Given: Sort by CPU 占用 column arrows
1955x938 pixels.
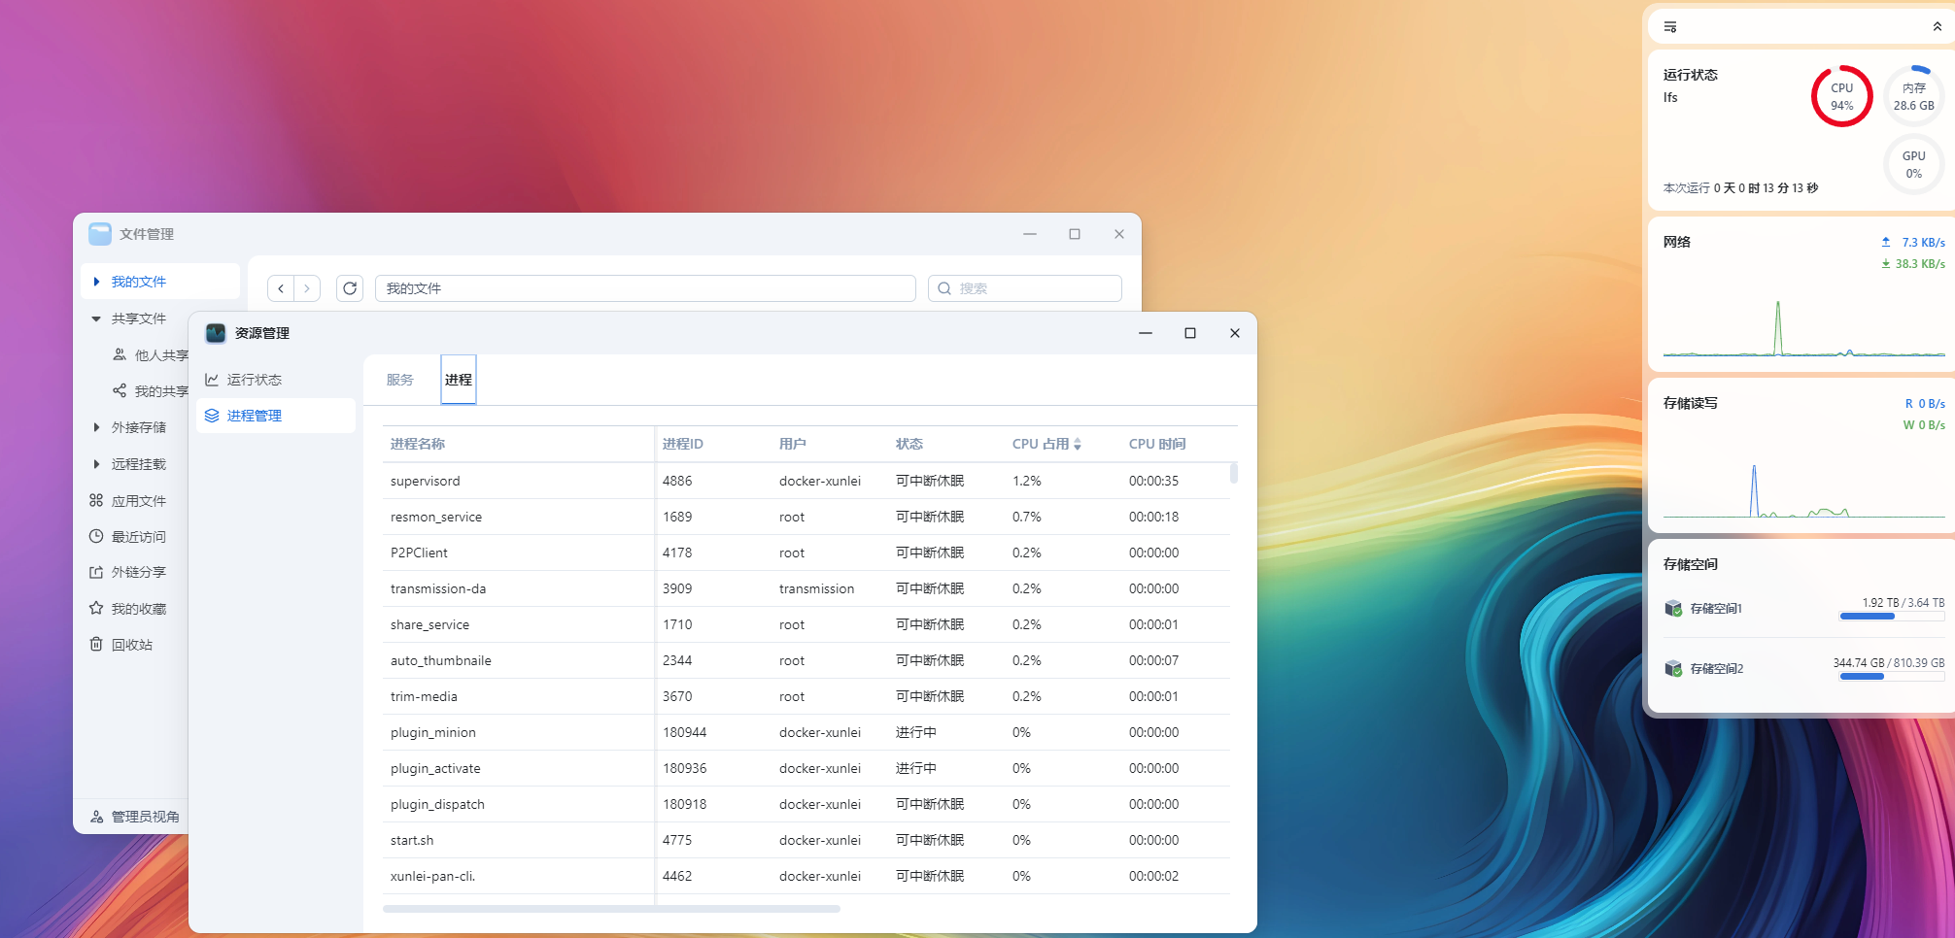Looking at the screenshot, I should click(1078, 444).
